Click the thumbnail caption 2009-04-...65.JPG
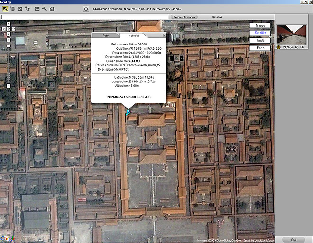The image size is (313, 243). [293, 47]
